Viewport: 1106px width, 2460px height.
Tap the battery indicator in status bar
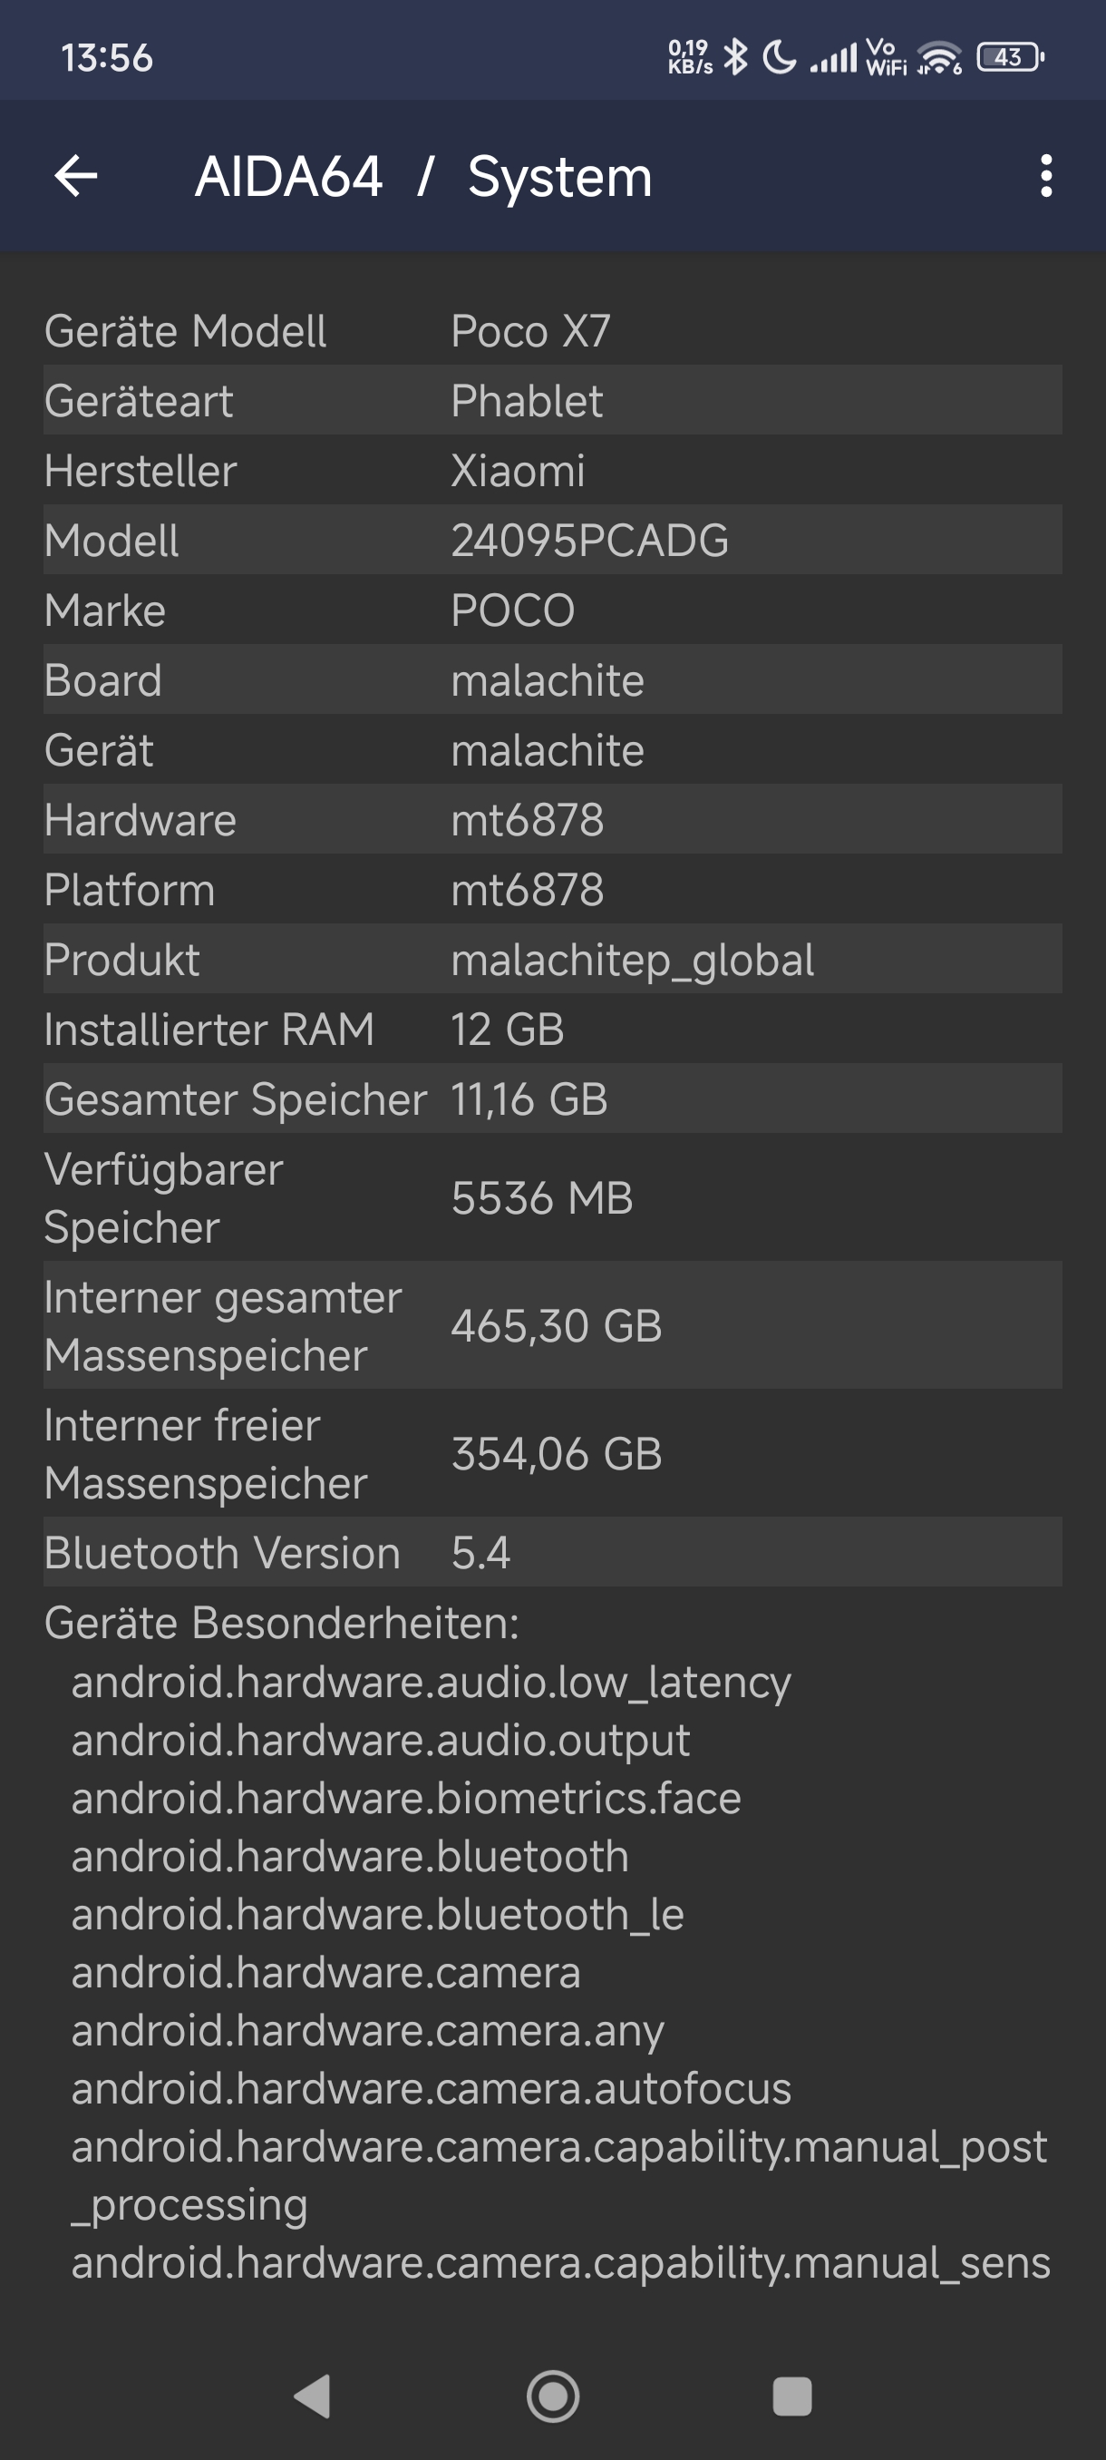[1010, 57]
